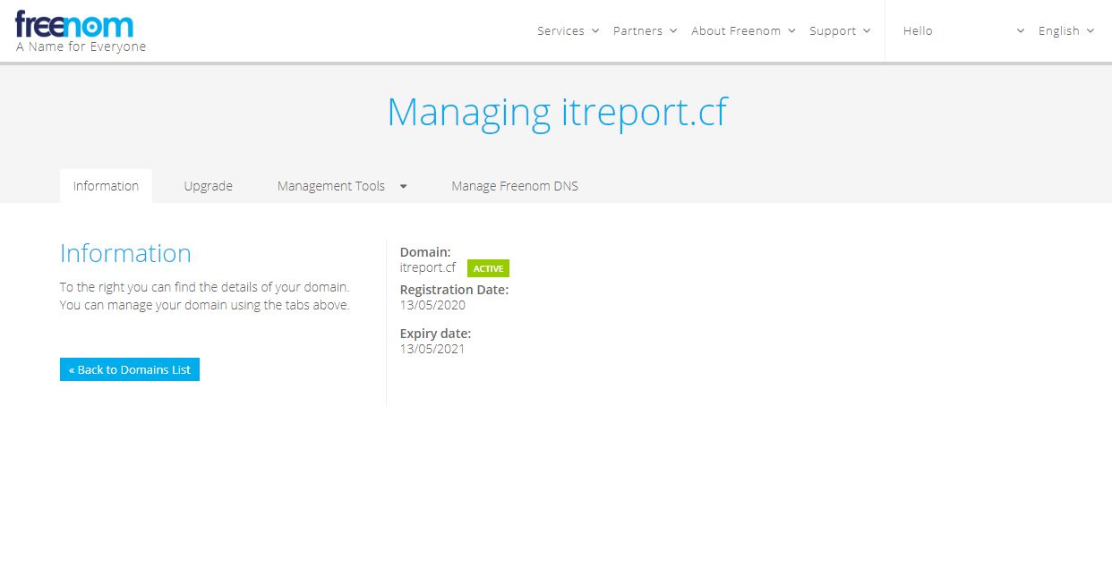The image size is (1112, 584).
Task: Open the Management Tools tab dropdown
Action: (342, 186)
